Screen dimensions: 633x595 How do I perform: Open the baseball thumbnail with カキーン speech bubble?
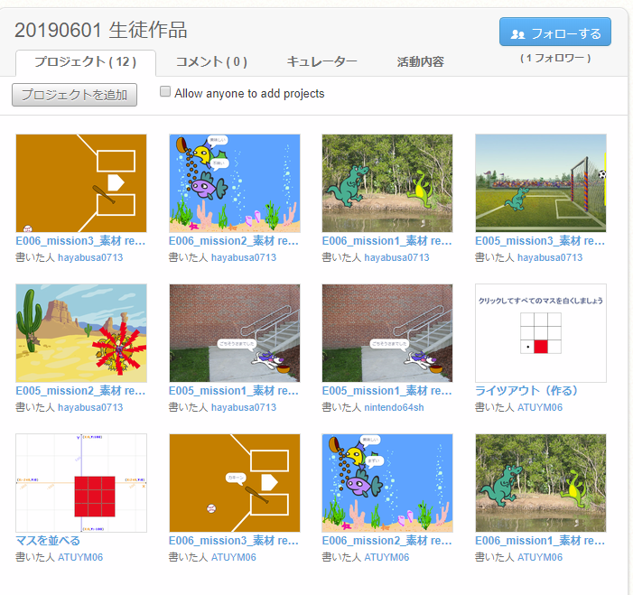click(234, 483)
